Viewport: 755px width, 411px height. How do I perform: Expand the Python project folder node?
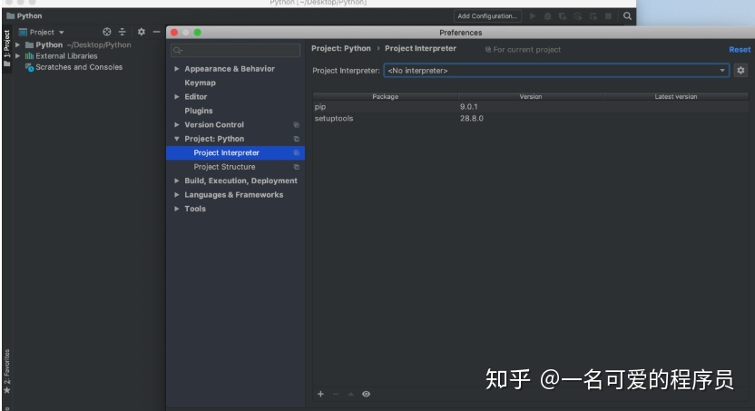pos(18,44)
